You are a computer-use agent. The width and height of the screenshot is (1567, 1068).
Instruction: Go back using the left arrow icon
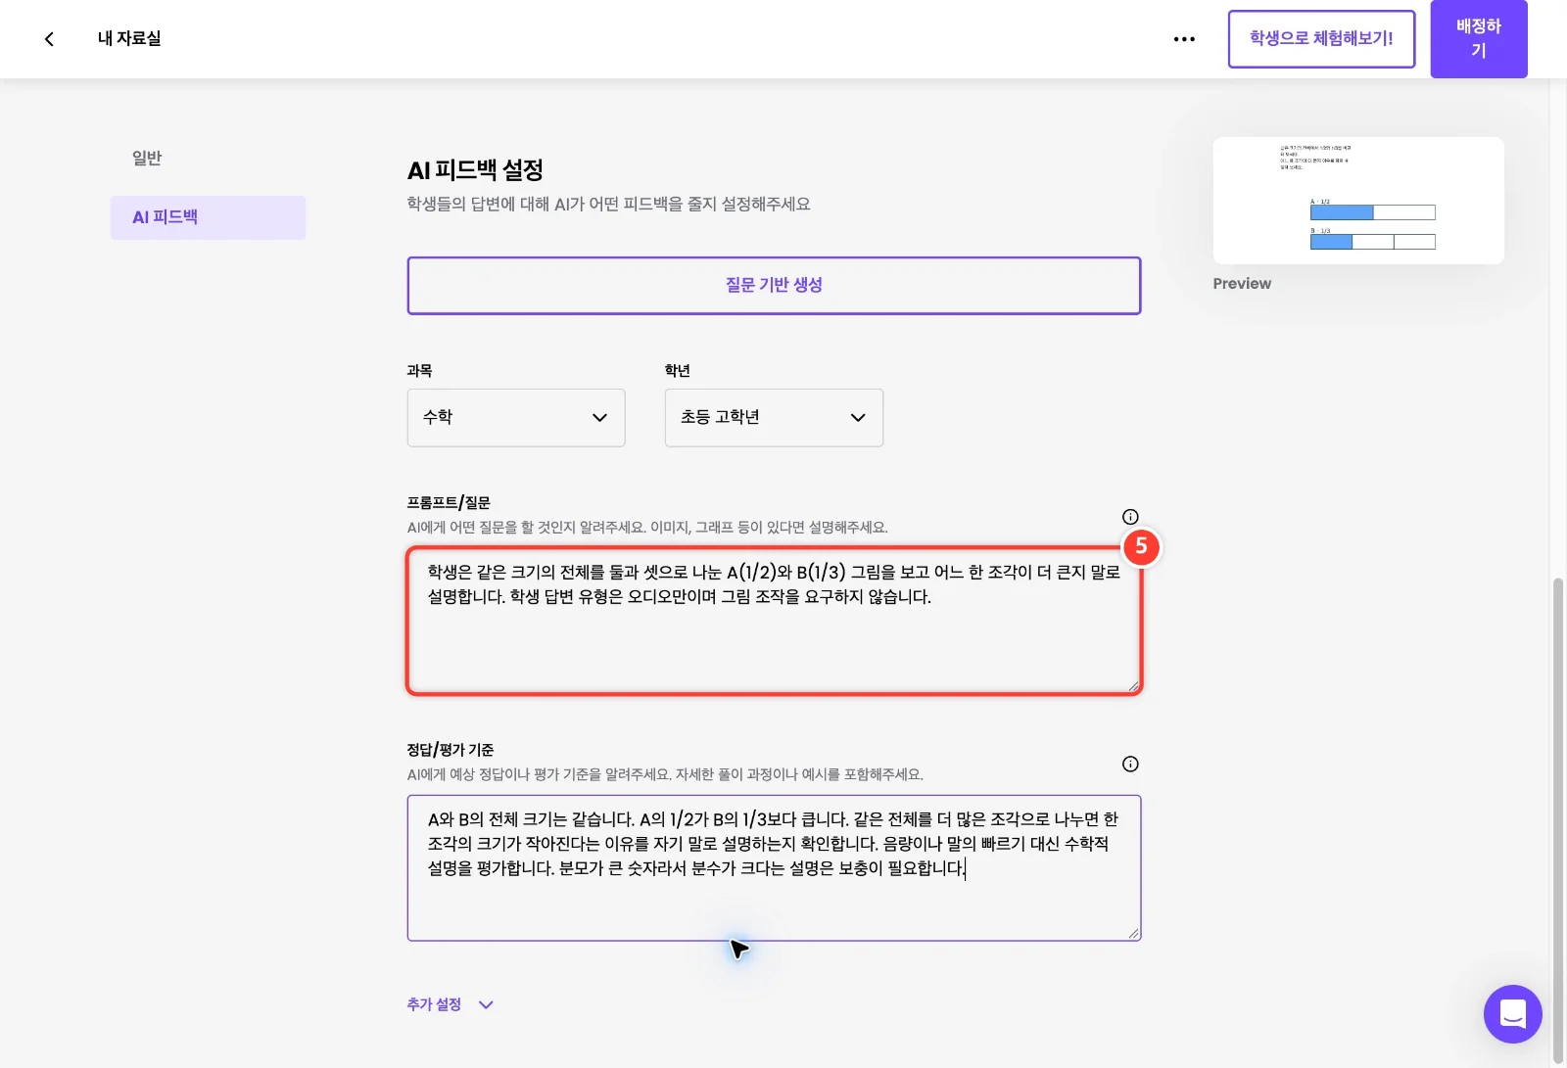[49, 39]
